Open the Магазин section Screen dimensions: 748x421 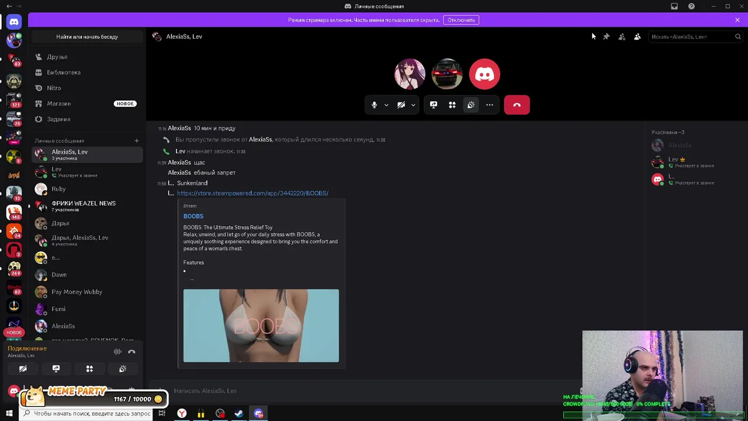pos(87,103)
